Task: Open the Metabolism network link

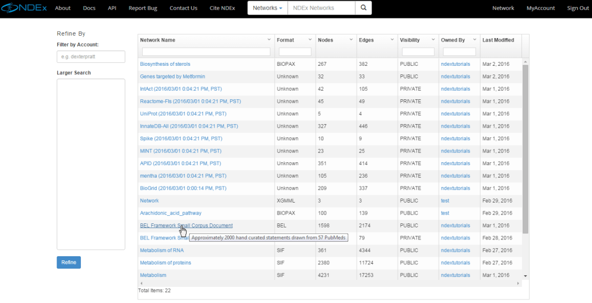Action: click(153, 275)
